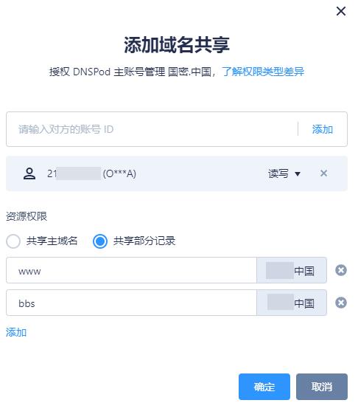Click the domain suffix beside bbs
This screenshot has height=403, width=358.
tap(292, 303)
